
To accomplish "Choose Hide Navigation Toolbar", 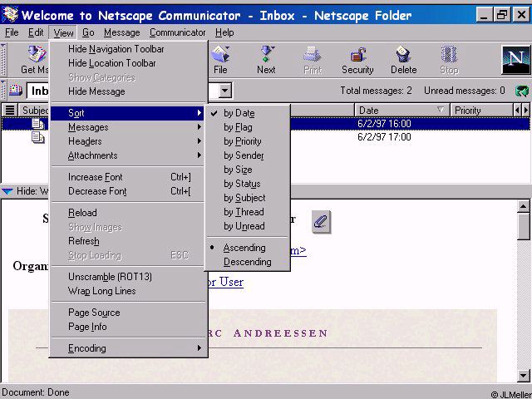I will coord(127,49).
